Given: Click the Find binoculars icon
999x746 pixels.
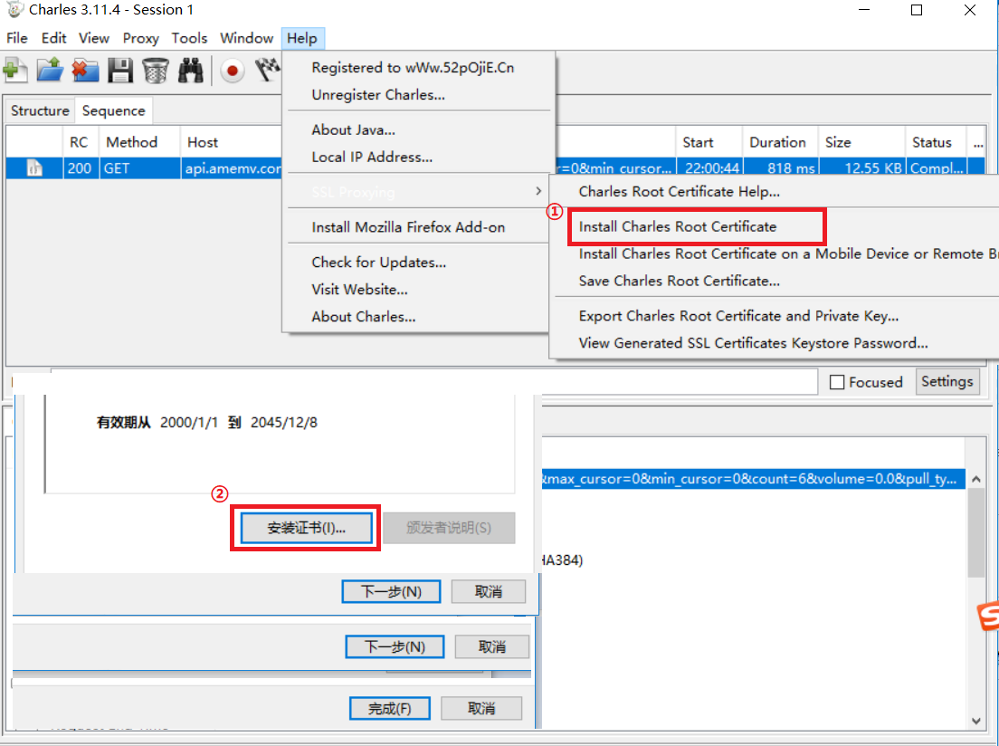Looking at the screenshot, I should (x=190, y=70).
